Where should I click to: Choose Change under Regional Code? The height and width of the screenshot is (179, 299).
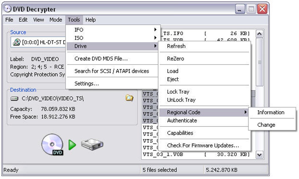pyautogui.click(x=272, y=125)
